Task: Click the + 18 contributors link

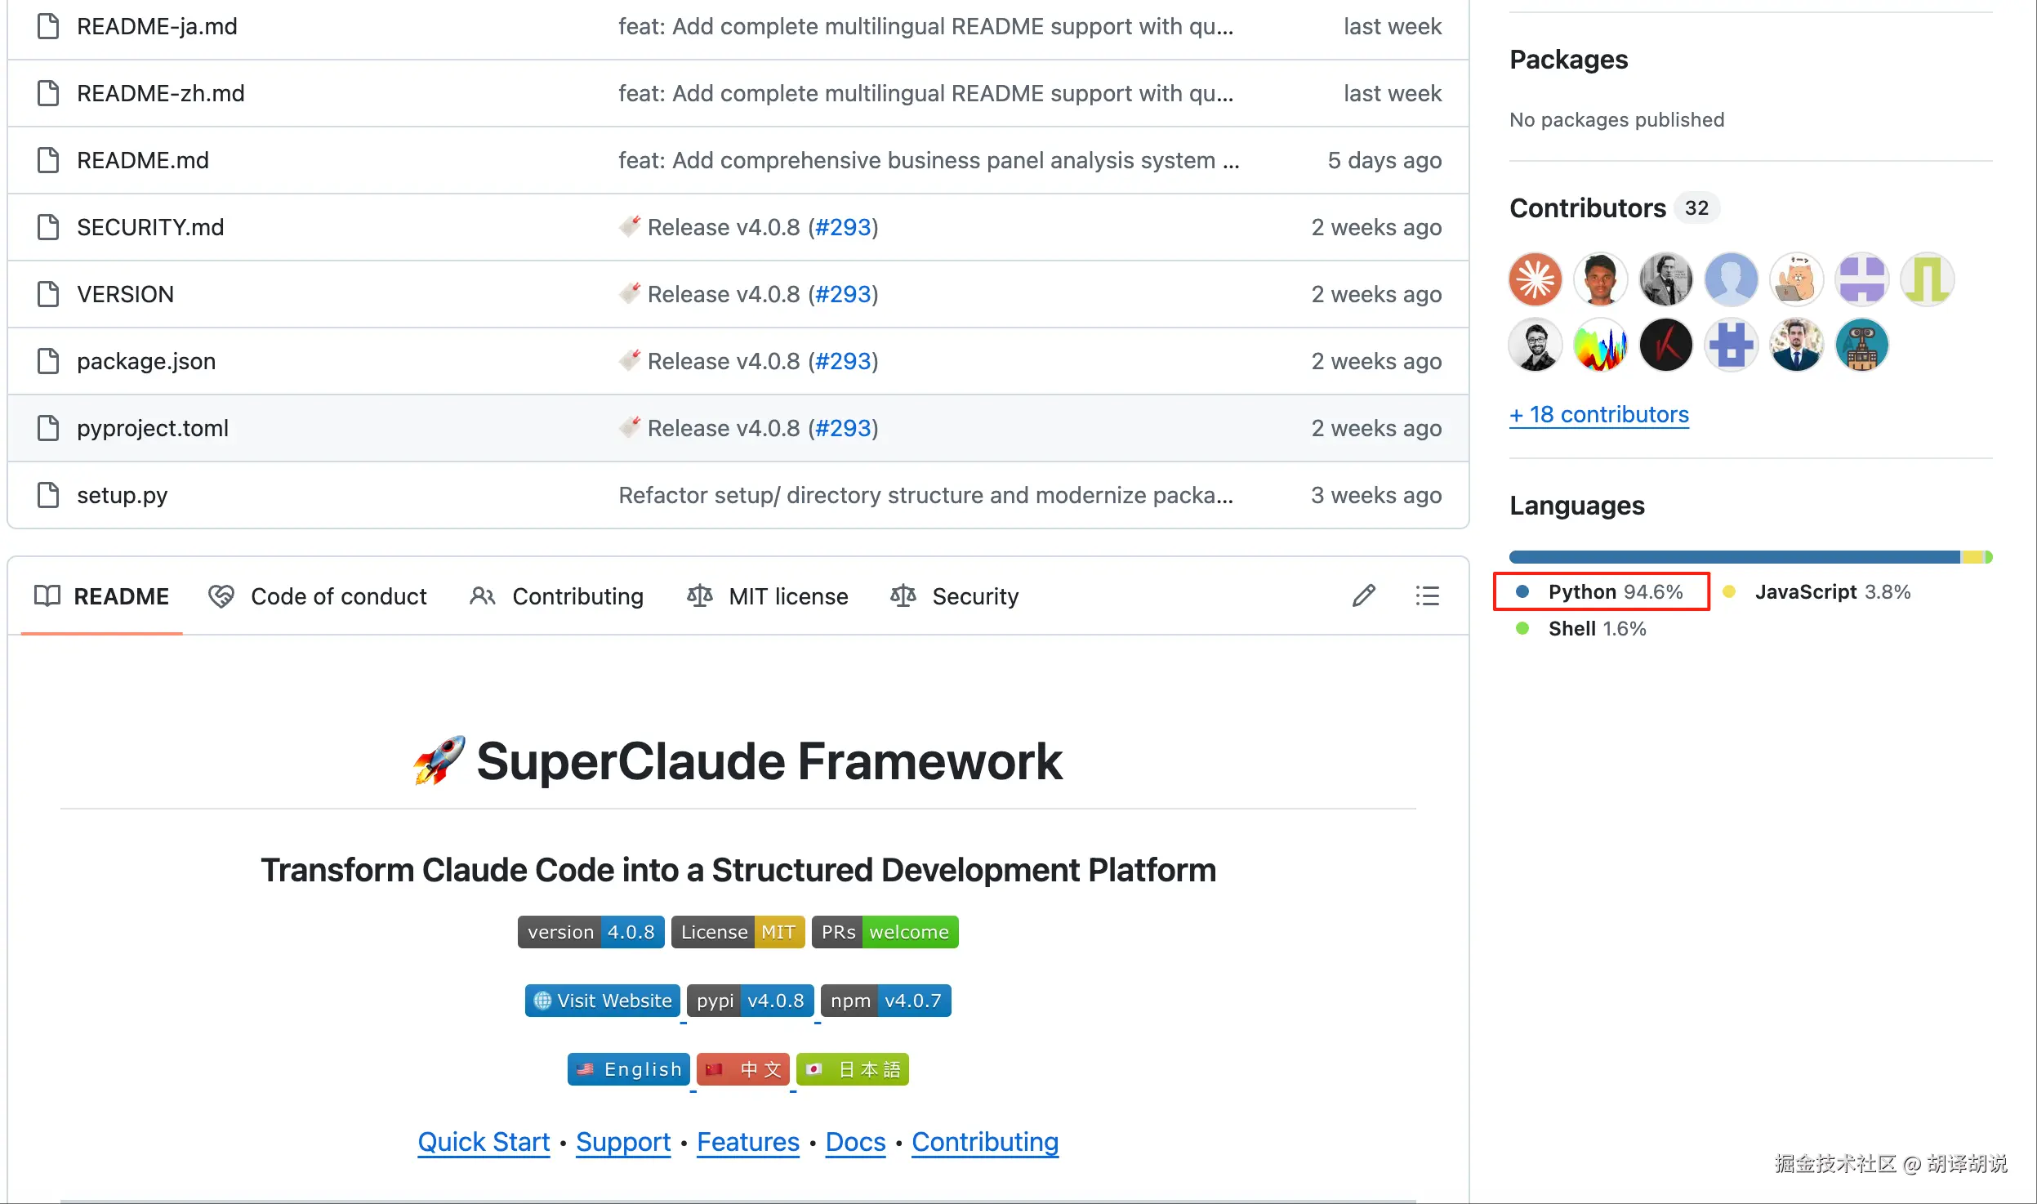Action: point(1598,414)
